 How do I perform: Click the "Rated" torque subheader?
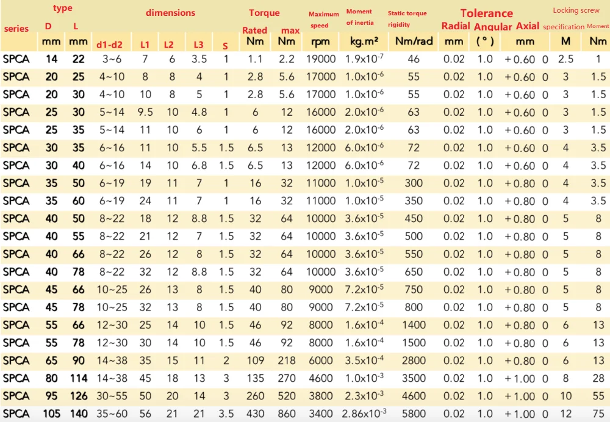tap(255, 30)
